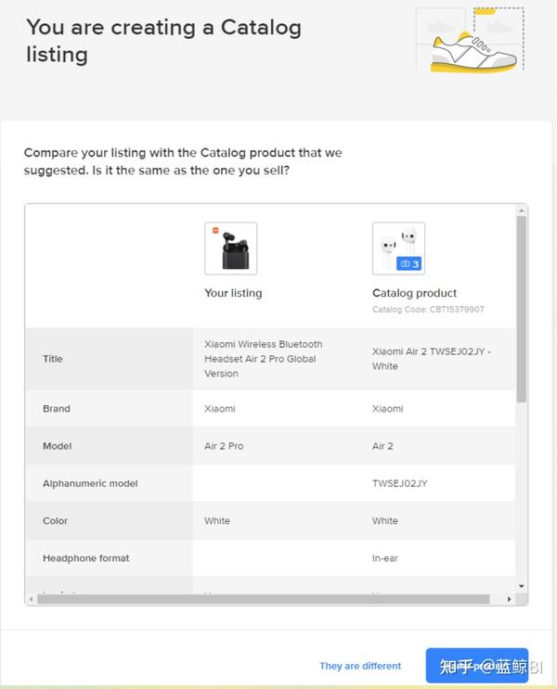557x689 pixels.
Task: Click the Catalog product column heading
Action: pyautogui.click(x=414, y=293)
